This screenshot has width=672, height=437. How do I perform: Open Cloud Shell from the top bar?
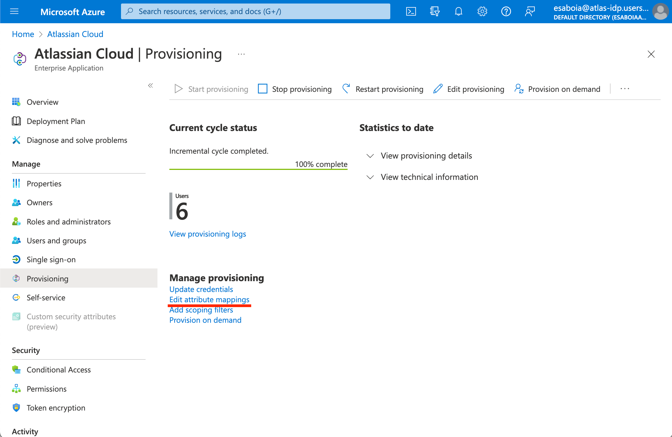(x=411, y=11)
